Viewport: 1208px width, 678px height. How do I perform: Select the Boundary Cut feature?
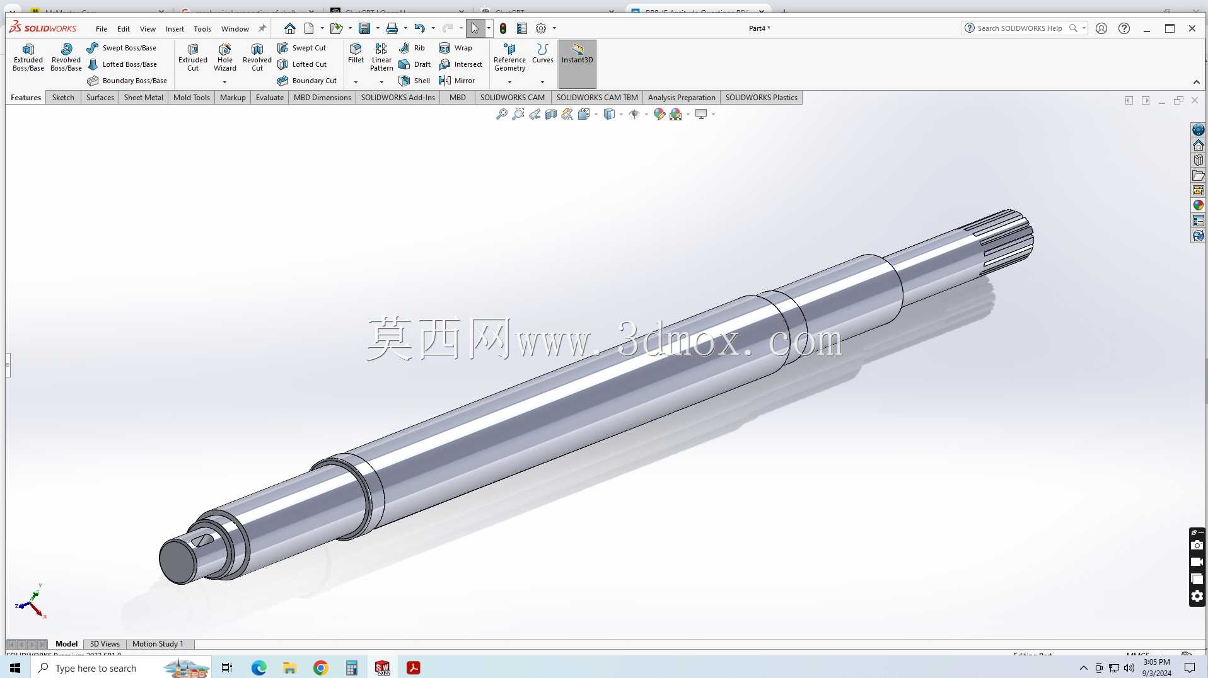coord(307,81)
